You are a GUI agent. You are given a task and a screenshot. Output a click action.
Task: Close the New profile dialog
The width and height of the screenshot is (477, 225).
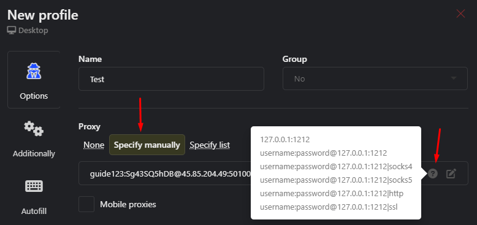(460, 13)
